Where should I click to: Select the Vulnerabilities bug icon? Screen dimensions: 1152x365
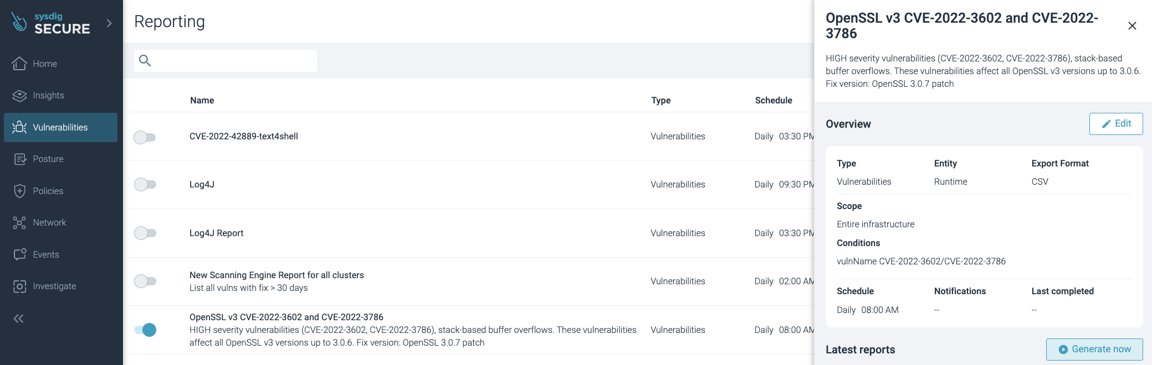tap(19, 127)
